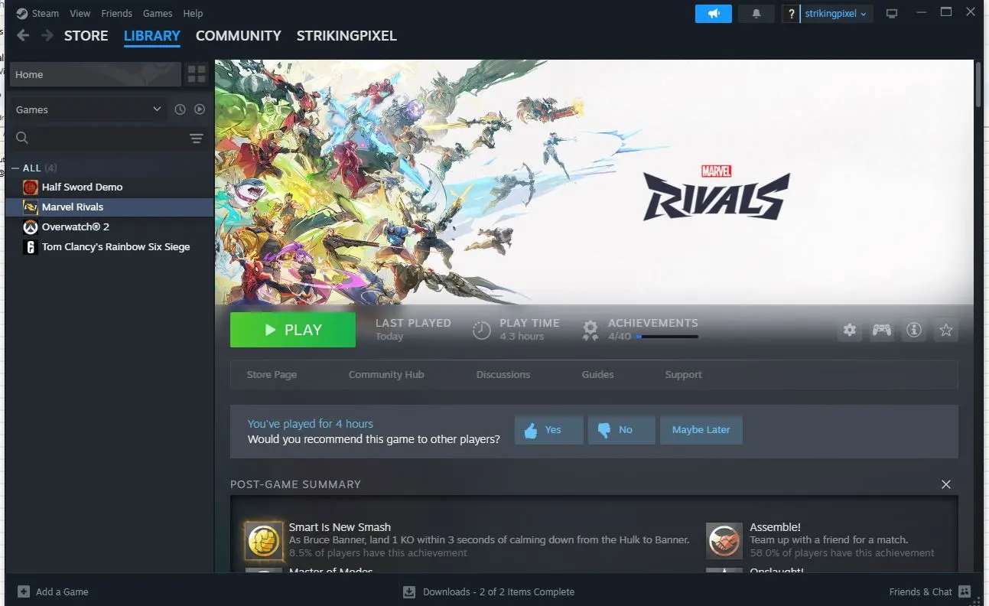Click the Assemble! achievement icon
989x606 pixels.
pos(724,540)
